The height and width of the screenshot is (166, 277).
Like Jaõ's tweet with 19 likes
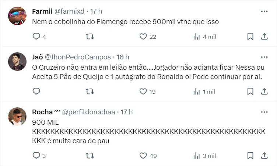[x=143, y=91]
